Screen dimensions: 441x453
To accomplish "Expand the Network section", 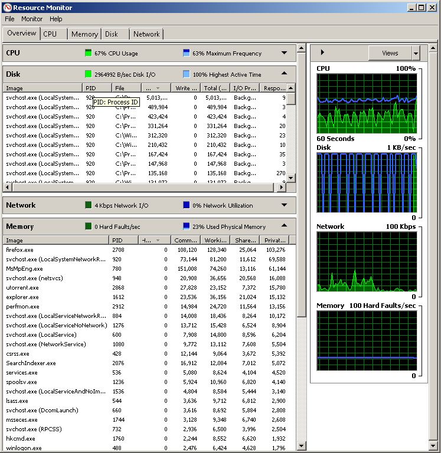I will (284, 205).
